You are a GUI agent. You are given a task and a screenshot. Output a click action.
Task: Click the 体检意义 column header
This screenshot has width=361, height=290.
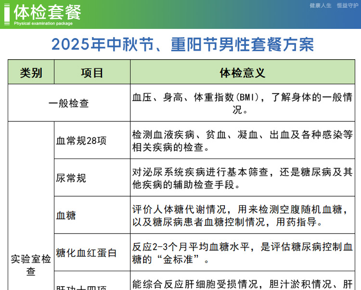point(243,73)
